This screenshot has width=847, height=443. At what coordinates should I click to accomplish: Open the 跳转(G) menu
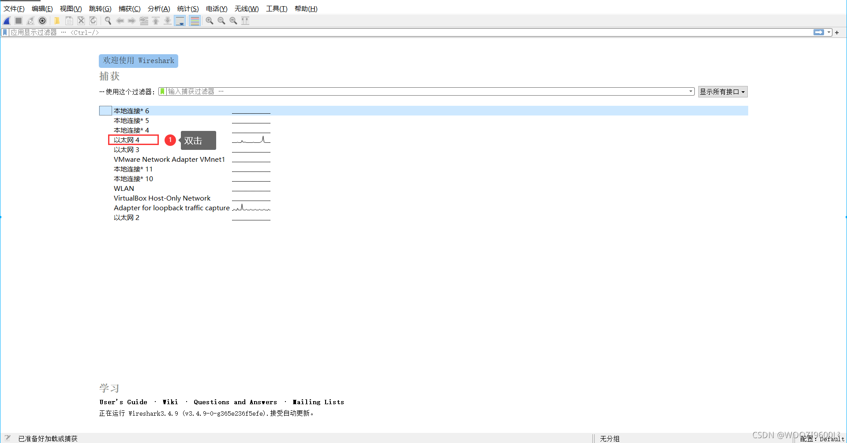(100, 9)
